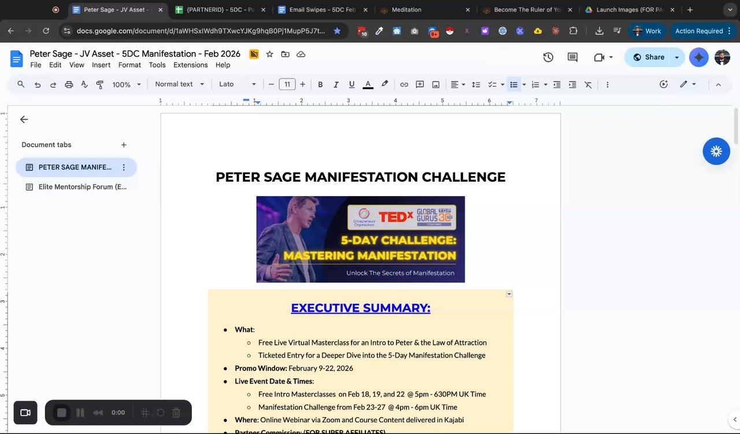Open the editing mode pencil dropdown
The height and width of the screenshot is (434, 740).
click(x=688, y=84)
